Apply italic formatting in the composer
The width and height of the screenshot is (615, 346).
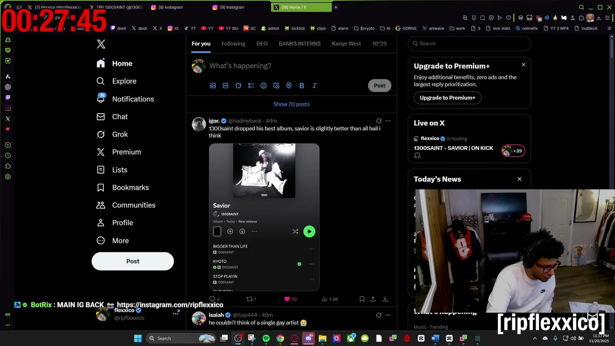(314, 86)
